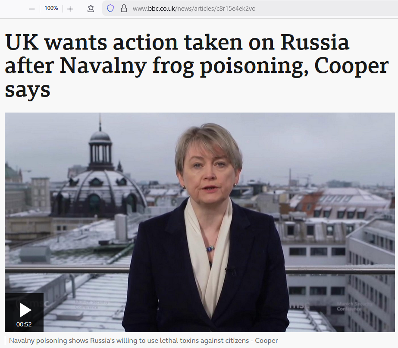Show site security info via padlock icon
This screenshot has height=348, width=398.
tap(124, 9)
